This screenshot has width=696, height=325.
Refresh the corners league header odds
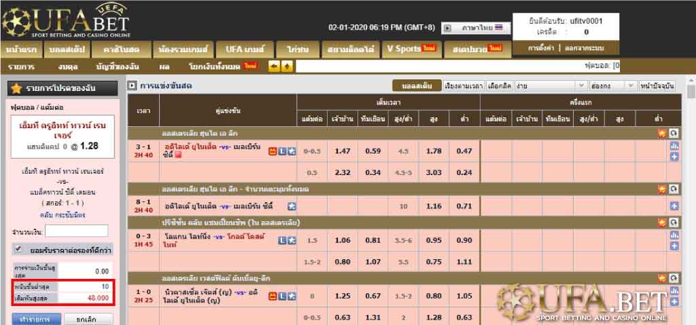[674, 189]
